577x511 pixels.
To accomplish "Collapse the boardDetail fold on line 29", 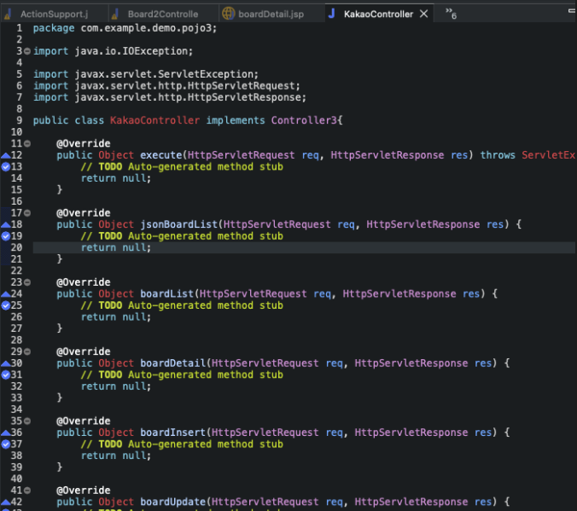I will [x=27, y=351].
